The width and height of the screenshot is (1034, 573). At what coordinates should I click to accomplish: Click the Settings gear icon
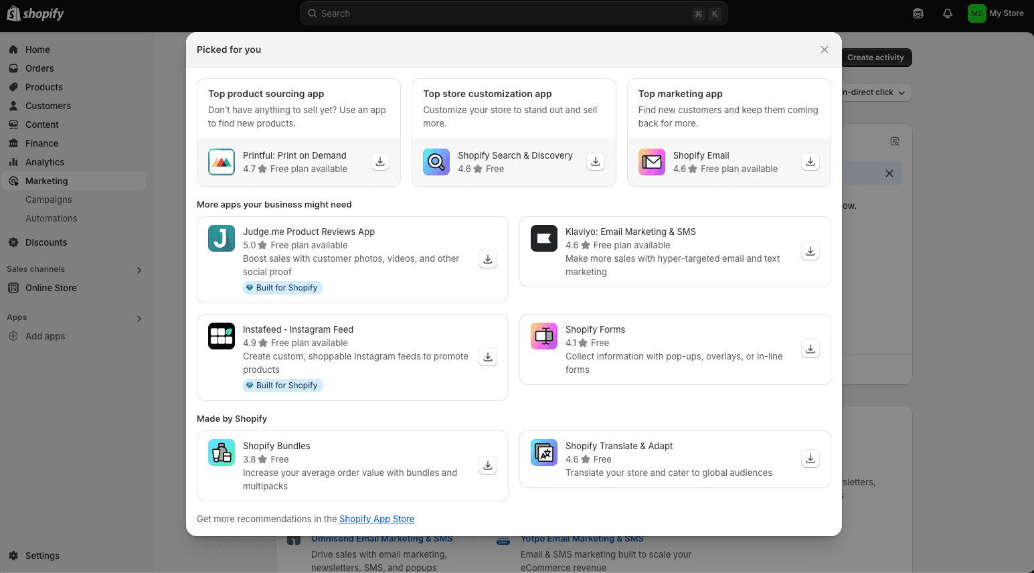coord(13,556)
